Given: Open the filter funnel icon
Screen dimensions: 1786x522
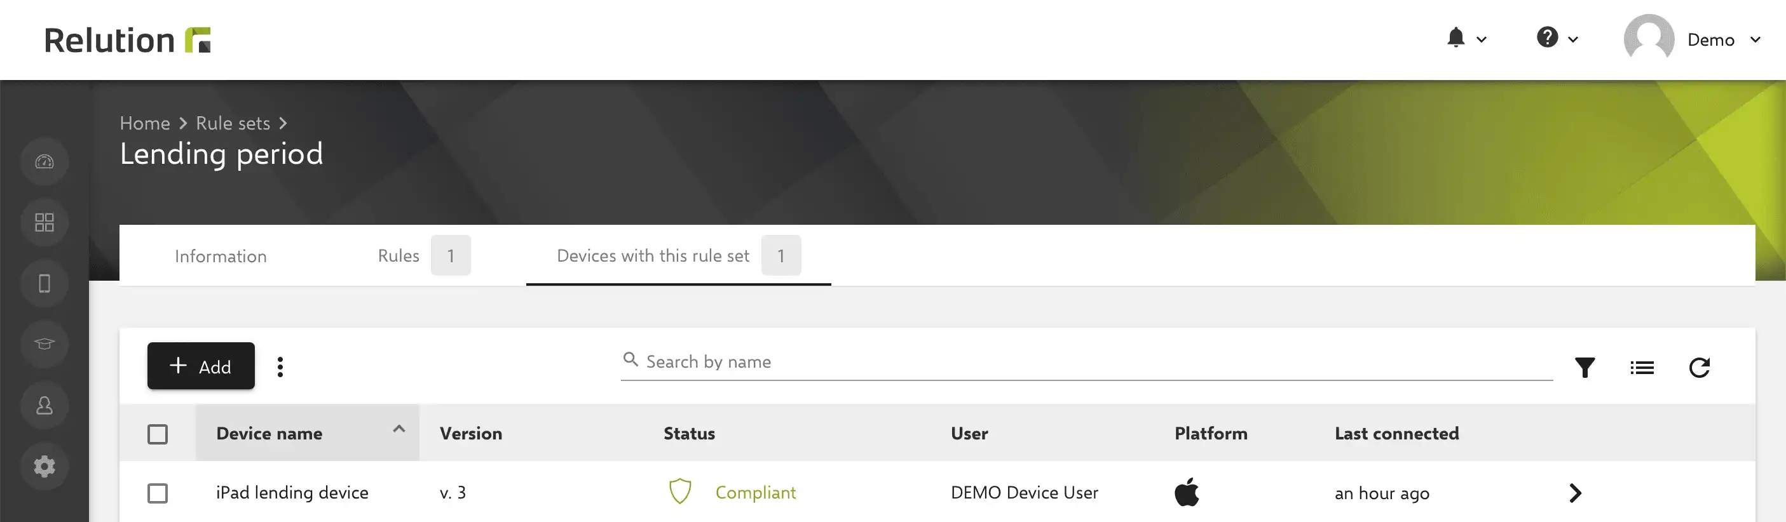Looking at the screenshot, I should [x=1585, y=367].
